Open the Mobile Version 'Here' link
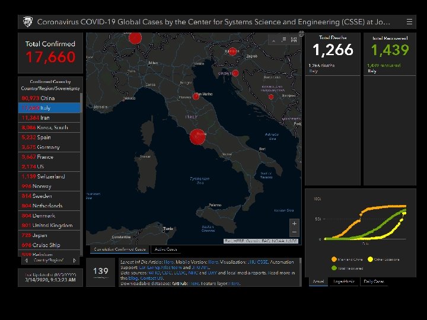Screen dimensions: 427x320 click(x=213, y=262)
